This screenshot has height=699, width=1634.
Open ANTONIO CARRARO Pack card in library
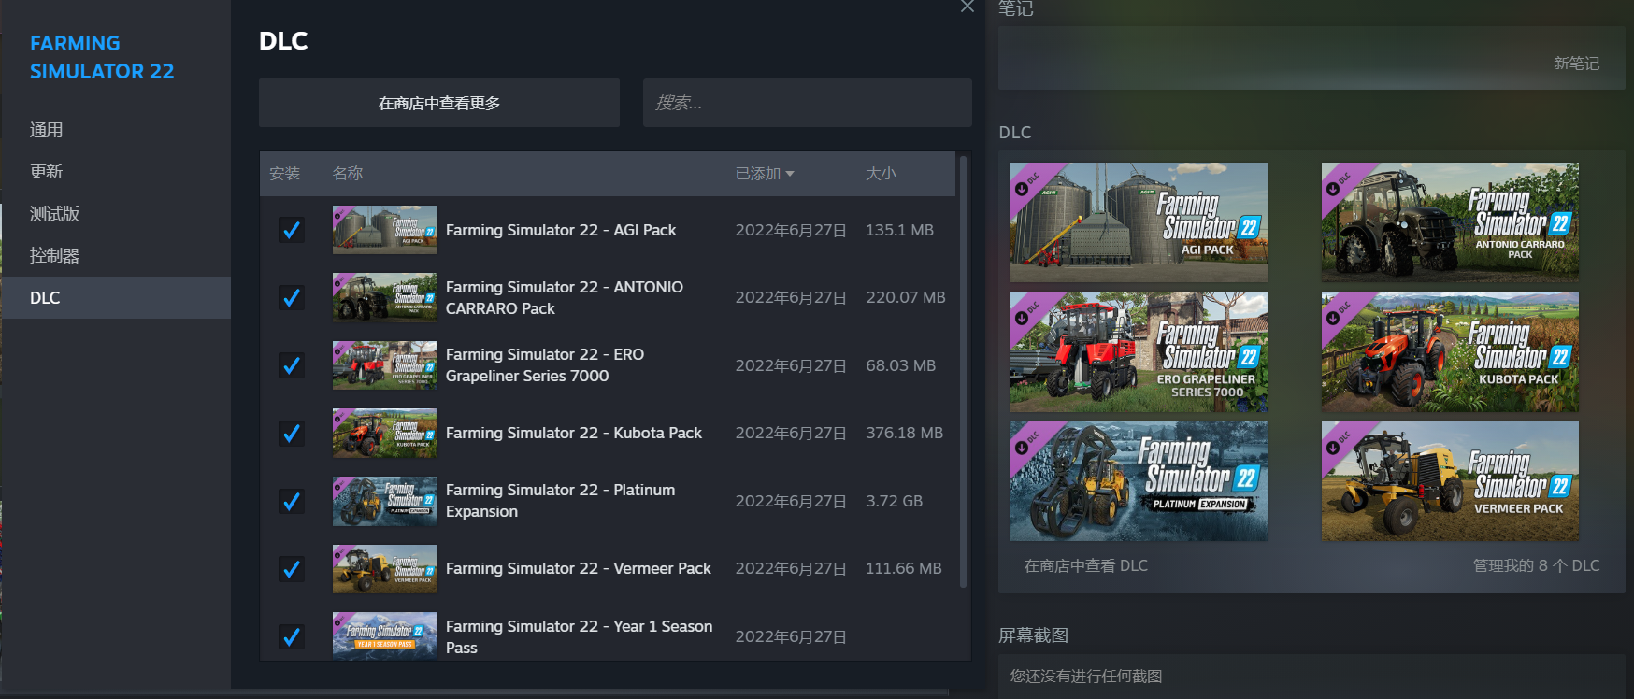coord(1450,222)
